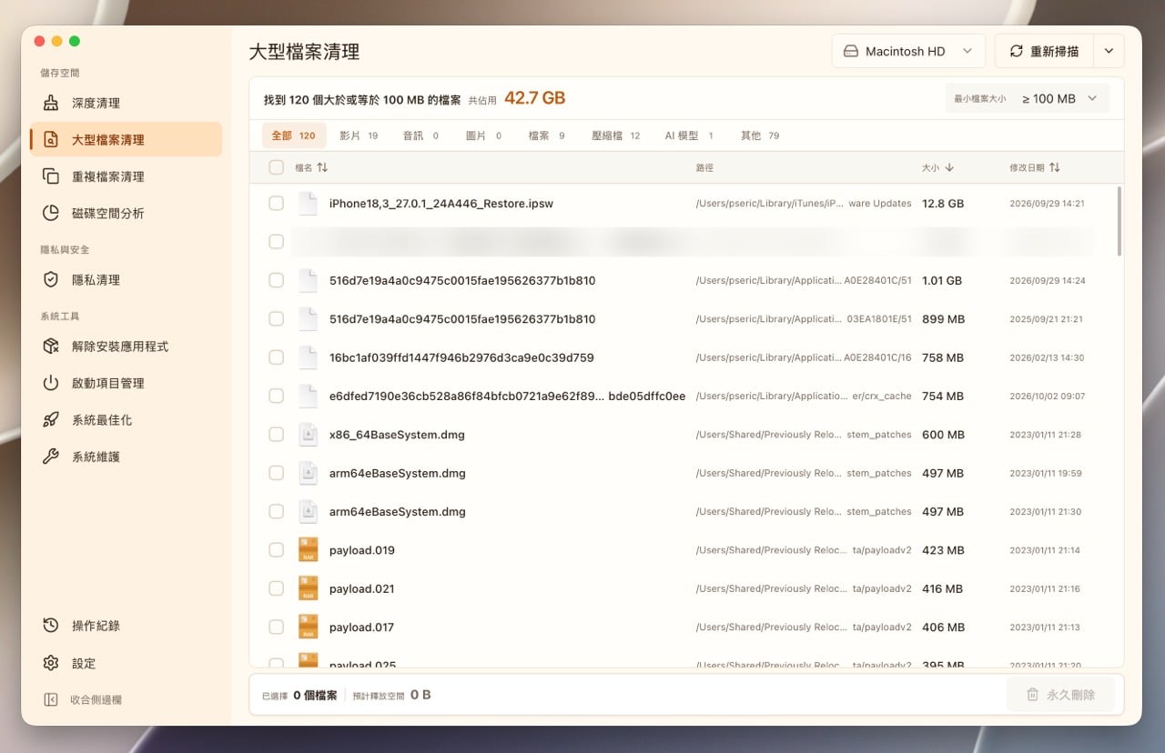The image size is (1165, 753).
Task: Switch to the AI 模型 tab
Action: pyautogui.click(x=689, y=136)
